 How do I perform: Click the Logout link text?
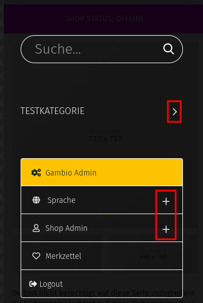click(51, 284)
